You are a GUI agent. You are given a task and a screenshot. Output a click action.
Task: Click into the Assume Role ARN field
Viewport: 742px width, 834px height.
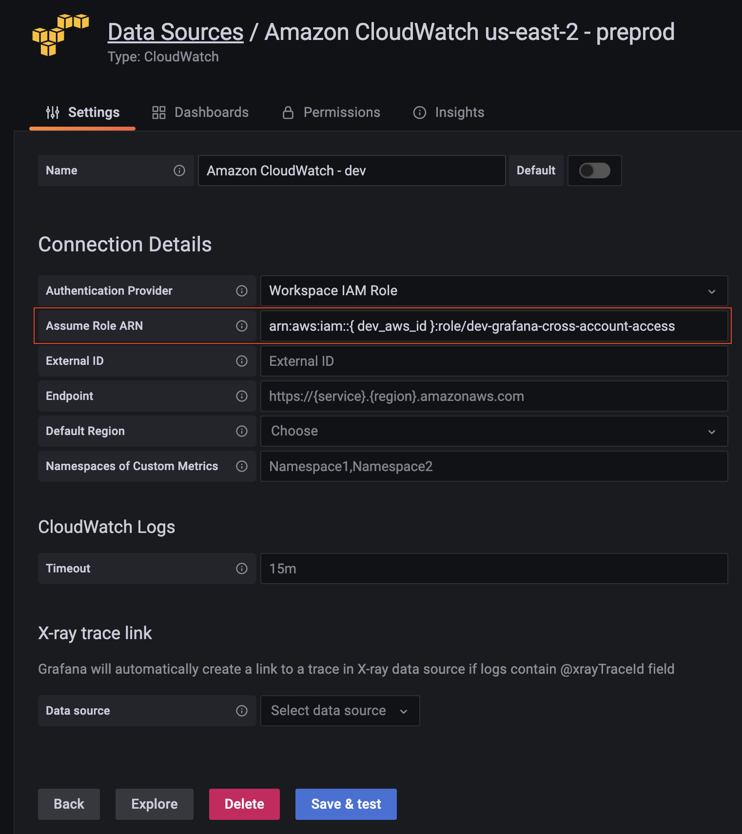(493, 326)
